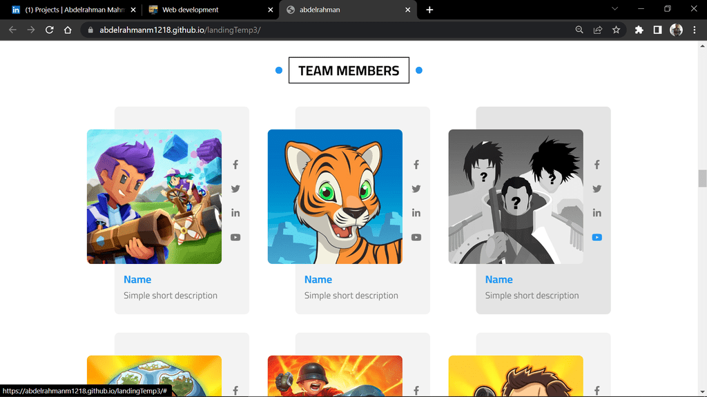This screenshot has height=397, width=707.
Task: Visit Facebook link on grayscale anime card
Action: [597, 165]
